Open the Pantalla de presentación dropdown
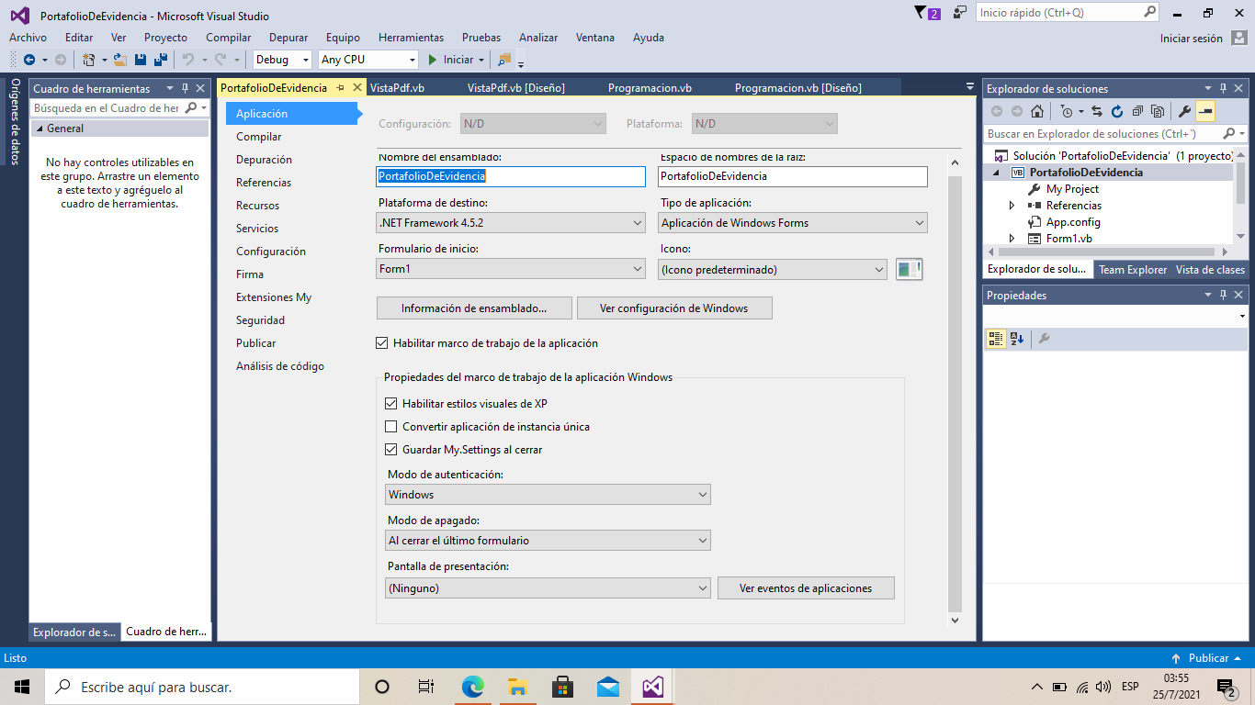Image resolution: width=1255 pixels, height=705 pixels. tap(548, 587)
